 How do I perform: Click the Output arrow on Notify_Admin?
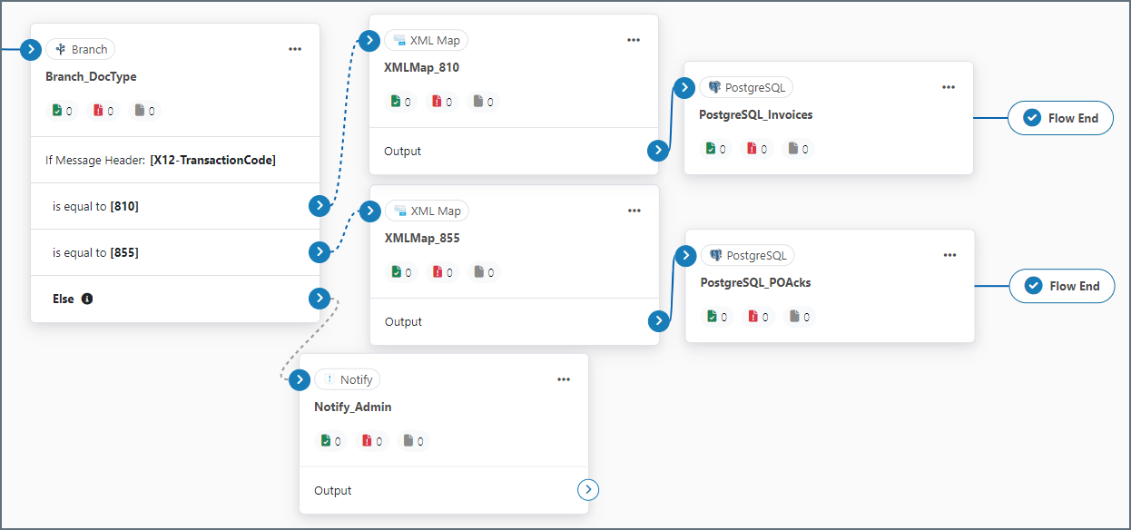click(x=588, y=490)
